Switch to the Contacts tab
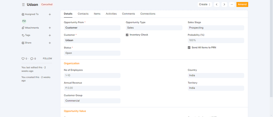The image size is (273, 117). tap(83, 14)
